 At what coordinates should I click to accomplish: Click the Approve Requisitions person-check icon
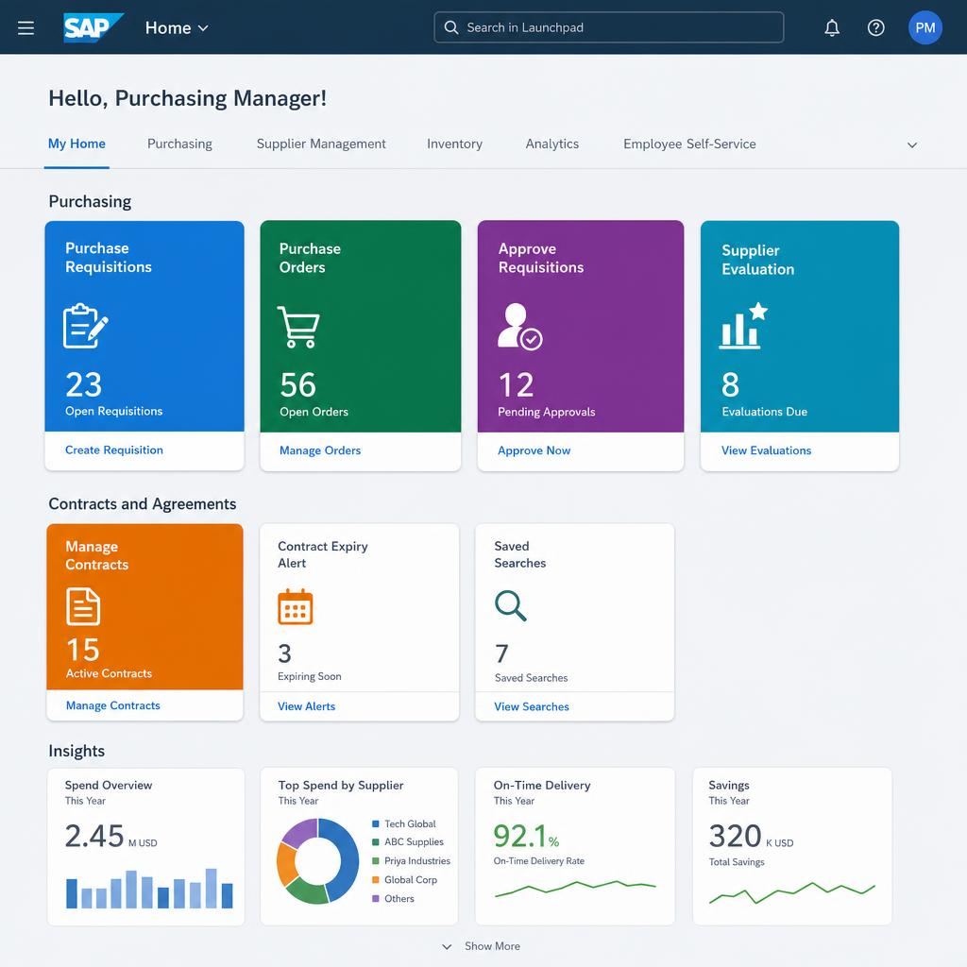(x=520, y=327)
